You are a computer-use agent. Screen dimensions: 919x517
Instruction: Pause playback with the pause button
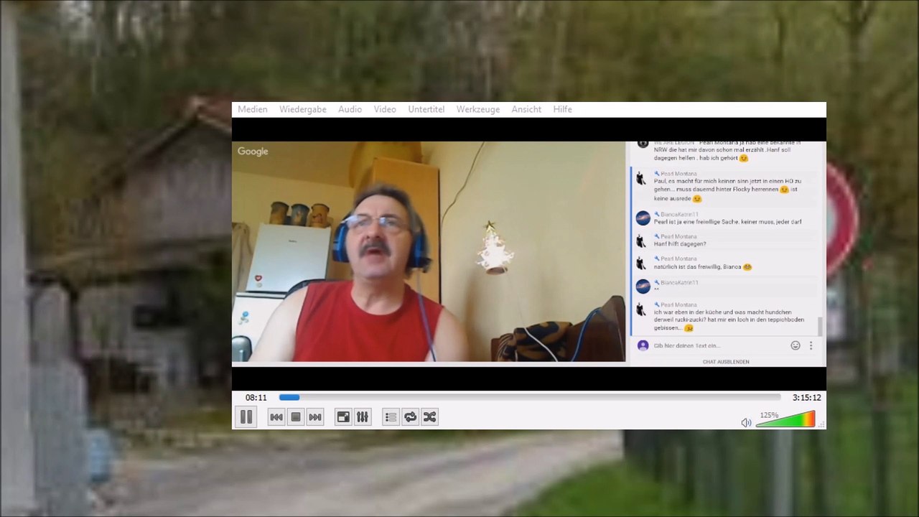[246, 416]
